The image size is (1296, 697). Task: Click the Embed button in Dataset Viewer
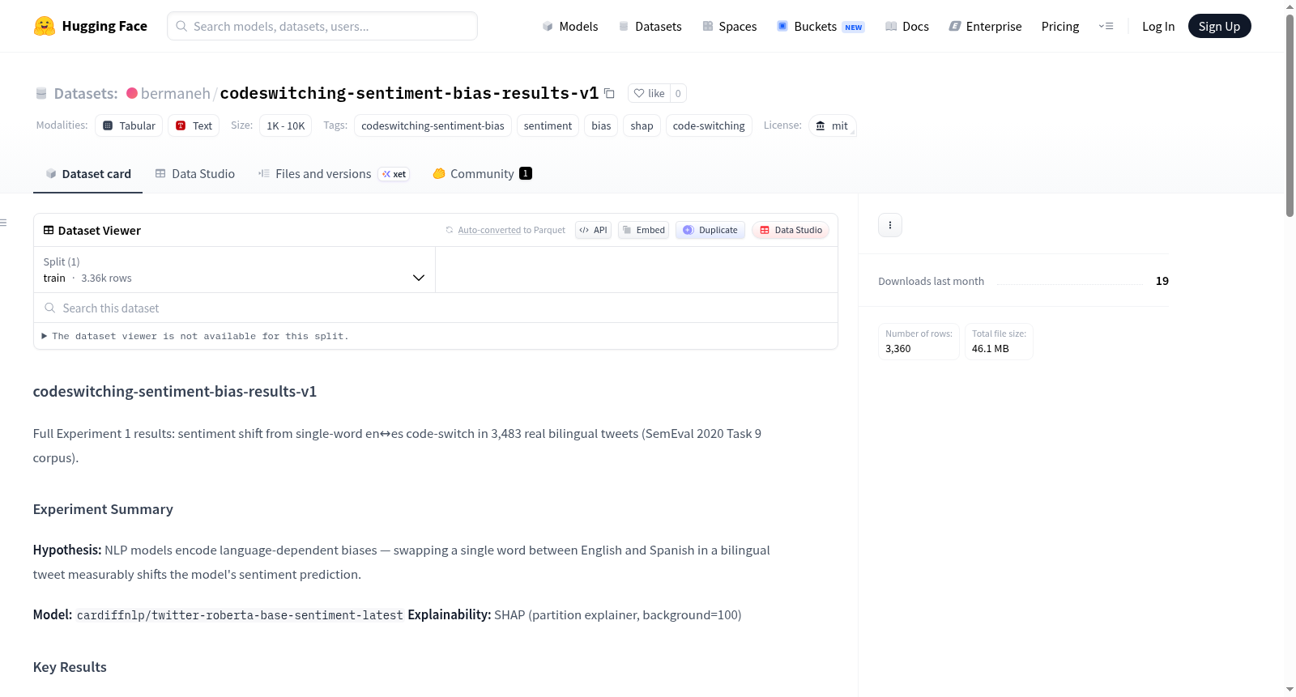pos(643,230)
